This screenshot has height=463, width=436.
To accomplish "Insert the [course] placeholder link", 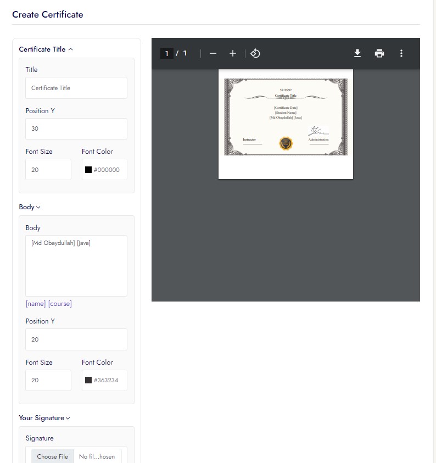I will (60, 304).
